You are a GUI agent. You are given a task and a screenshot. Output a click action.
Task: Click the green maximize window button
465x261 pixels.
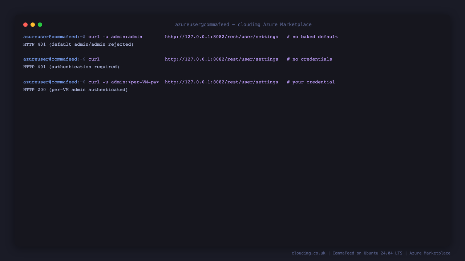40,25
